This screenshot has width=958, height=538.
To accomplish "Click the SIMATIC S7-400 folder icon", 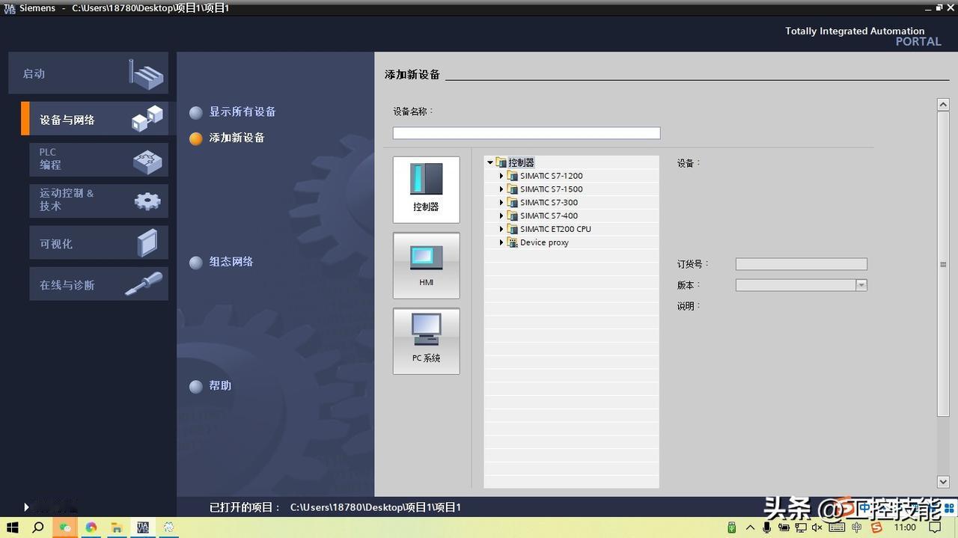I will (x=513, y=215).
